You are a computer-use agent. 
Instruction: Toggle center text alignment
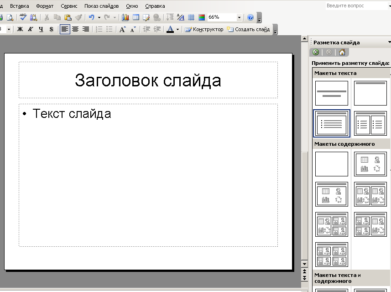(75, 29)
